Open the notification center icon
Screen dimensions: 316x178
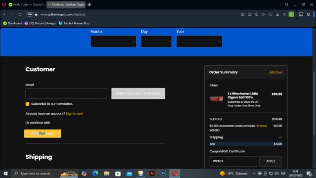(x=309, y=174)
